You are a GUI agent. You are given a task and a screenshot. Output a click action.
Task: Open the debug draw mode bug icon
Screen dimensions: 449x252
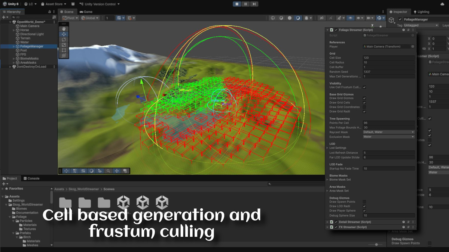[306, 18]
